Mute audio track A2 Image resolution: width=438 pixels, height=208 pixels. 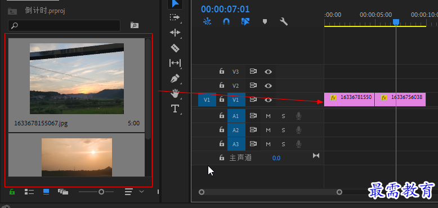tap(268, 130)
